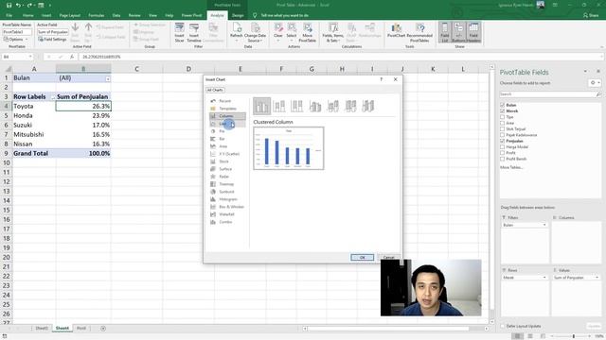Screen dimensions: 606x340
Task: Check the Area field checkbox
Action: [x=503, y=123]
